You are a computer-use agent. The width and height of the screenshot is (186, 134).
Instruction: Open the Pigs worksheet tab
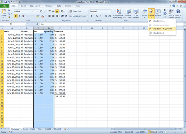(x=39, y=129)
